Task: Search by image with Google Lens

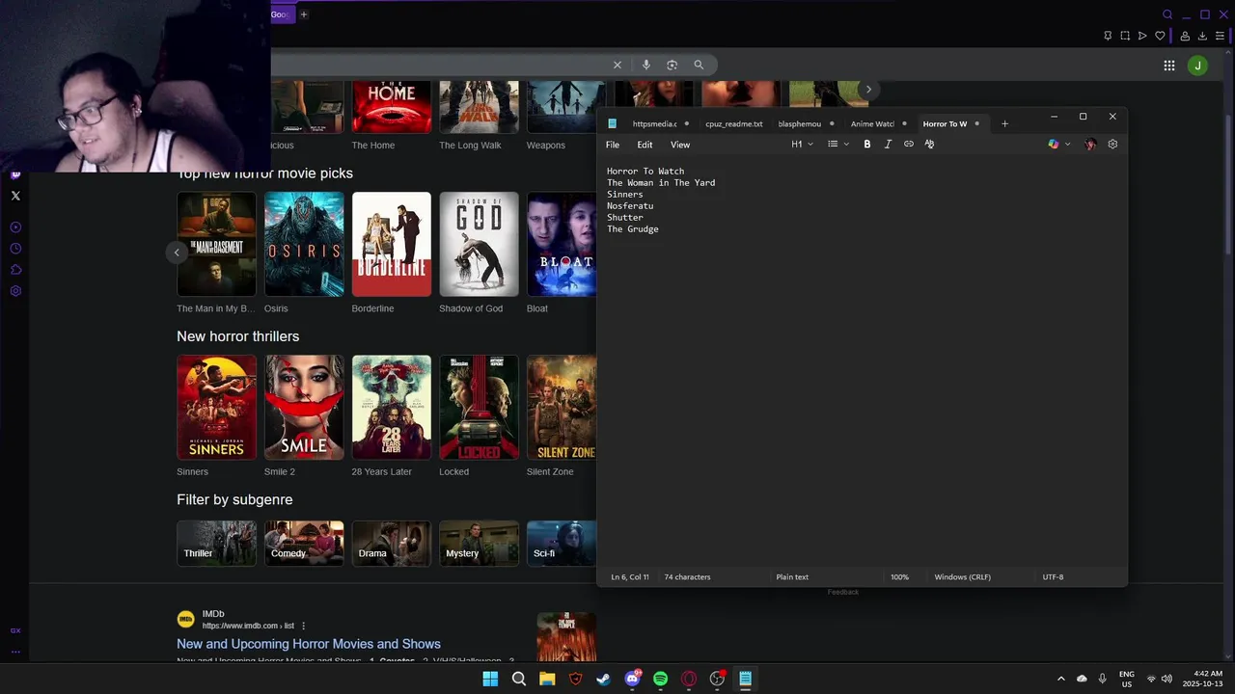Action: coord(672,65)
